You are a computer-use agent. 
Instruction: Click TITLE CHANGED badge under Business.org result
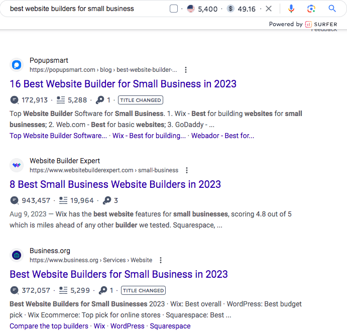point(143,290)
